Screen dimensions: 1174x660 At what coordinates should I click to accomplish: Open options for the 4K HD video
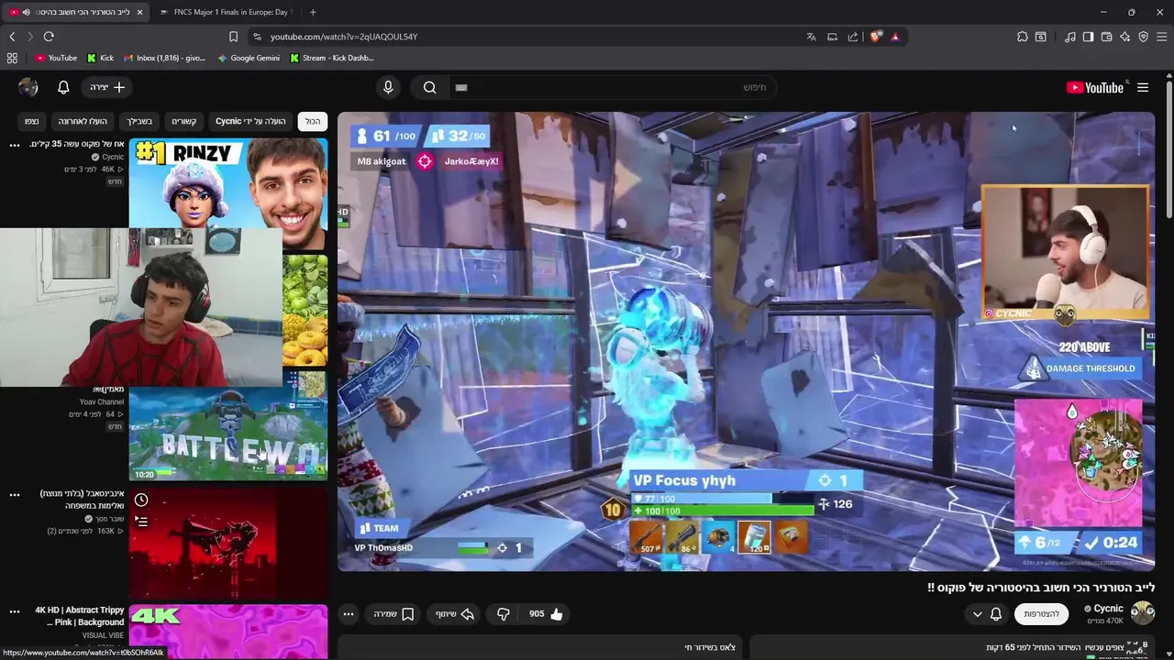15,610
